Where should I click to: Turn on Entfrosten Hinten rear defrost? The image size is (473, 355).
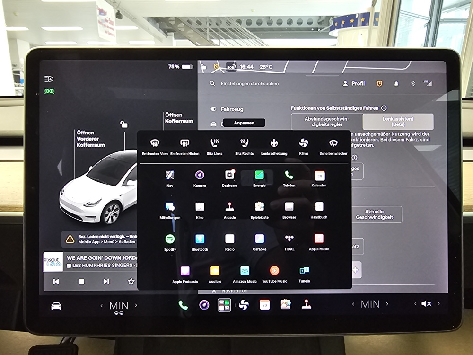tap(184, 146)
